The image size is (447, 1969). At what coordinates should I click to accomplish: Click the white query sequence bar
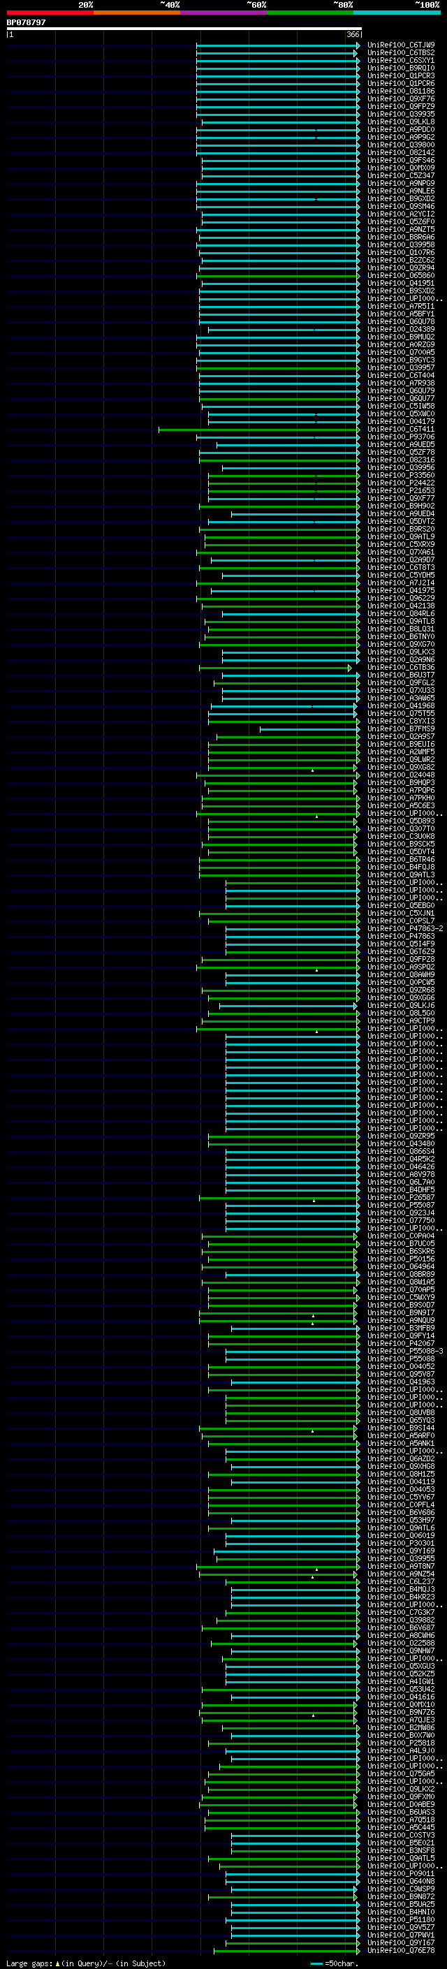[x=184, y=28]
